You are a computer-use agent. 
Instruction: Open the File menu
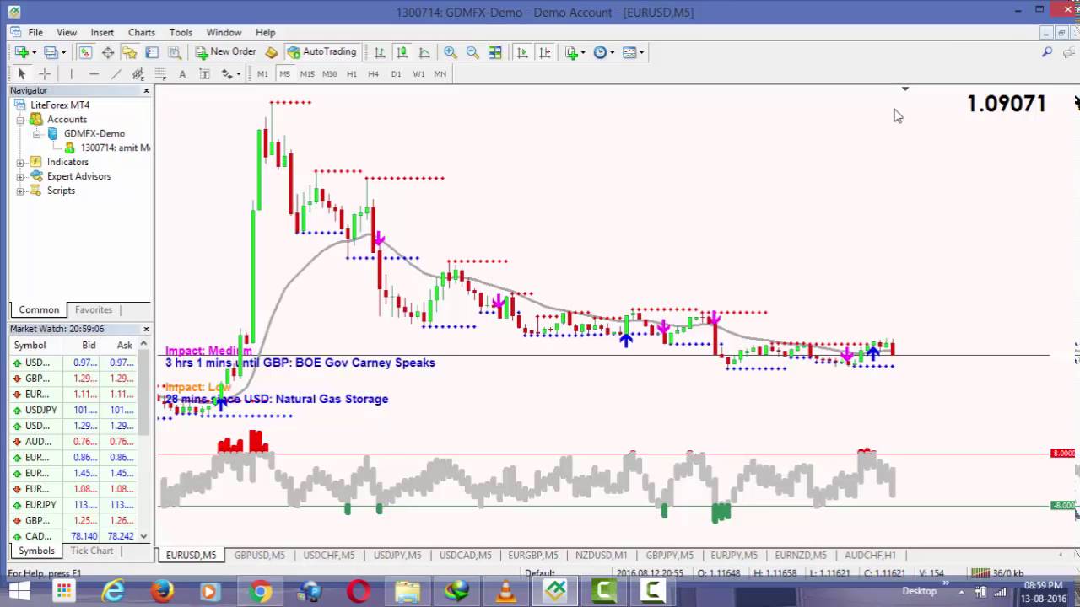point(35,32)
